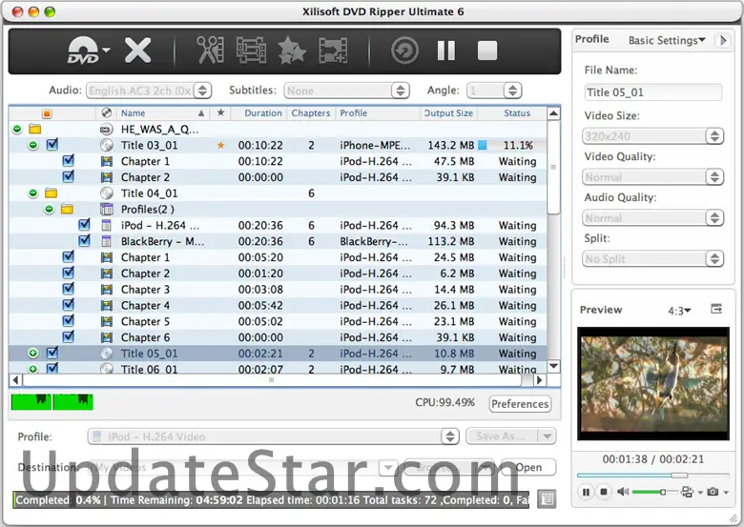744x527 pixels.
Task: Toggle the Title 03_01 checkbox
Action: coord(52,144)
